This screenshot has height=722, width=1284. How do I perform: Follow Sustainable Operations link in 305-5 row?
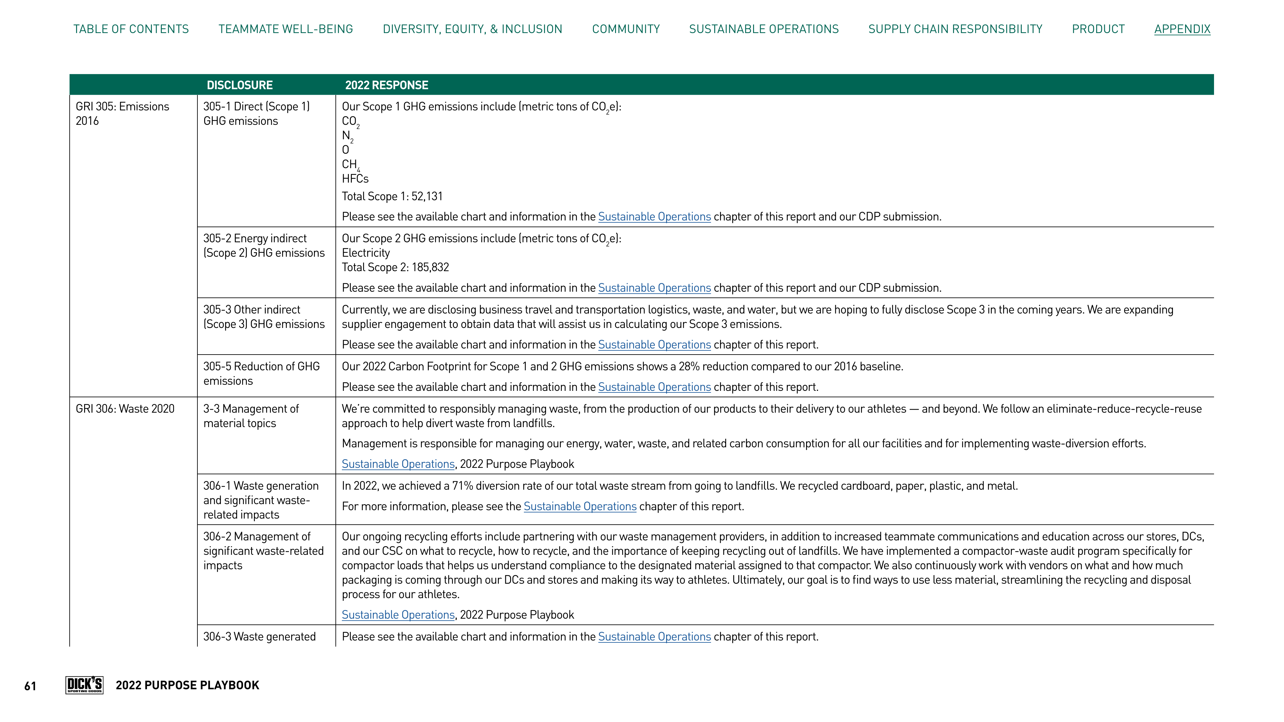(655, 387)
